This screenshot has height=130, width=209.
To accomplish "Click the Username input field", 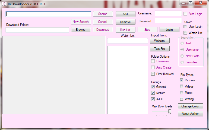I will [168, 13].
